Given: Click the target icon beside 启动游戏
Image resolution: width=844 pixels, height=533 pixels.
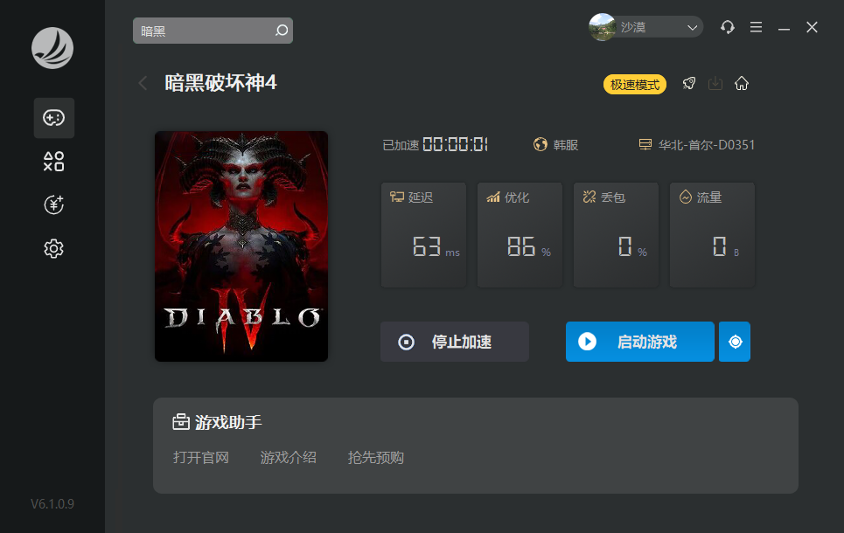Looking at the screenshot, I should click(x=735, y=342).
